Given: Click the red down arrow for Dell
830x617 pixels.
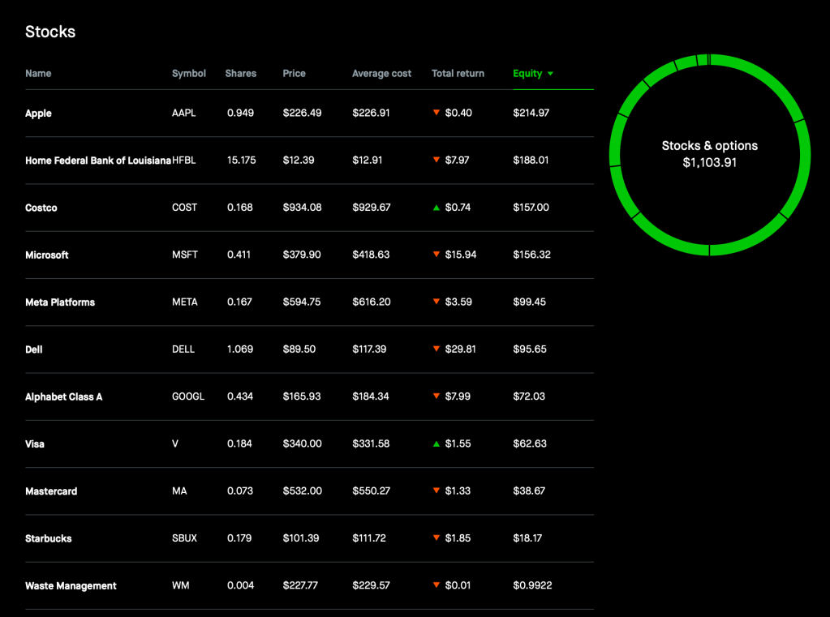Looking at the screenshot, I should (x=437, y=349).
